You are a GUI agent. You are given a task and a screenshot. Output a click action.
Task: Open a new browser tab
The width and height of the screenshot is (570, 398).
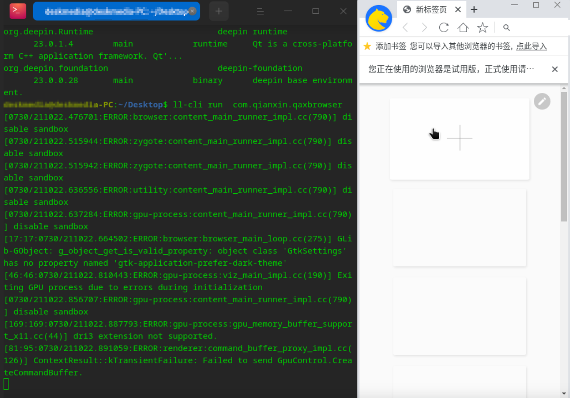pyautogui.click(x=474, y=9)
